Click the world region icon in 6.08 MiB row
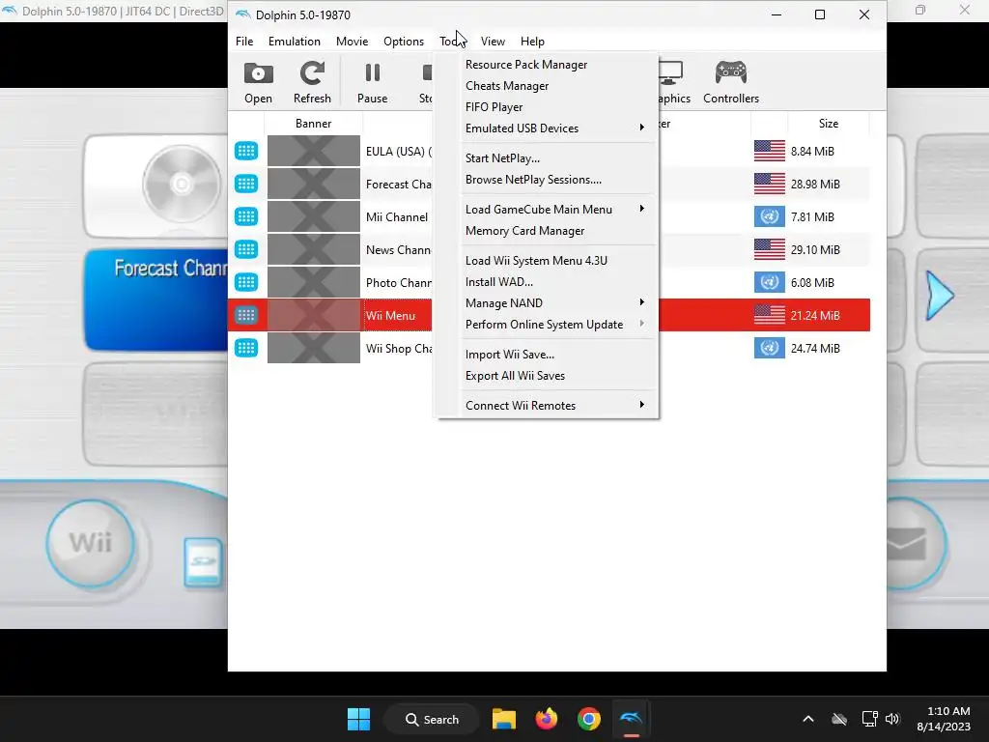 tap(770, 282)
